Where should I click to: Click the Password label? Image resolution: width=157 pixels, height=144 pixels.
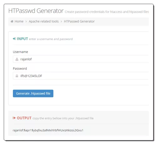[x=20, y=69]
